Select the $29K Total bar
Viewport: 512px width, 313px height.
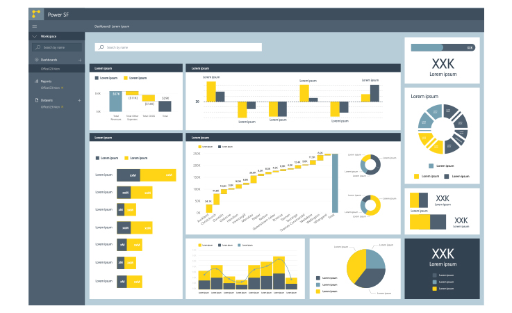[x=165, y=106]
